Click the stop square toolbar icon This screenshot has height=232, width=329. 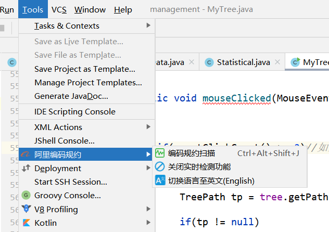tap(2, 28)
